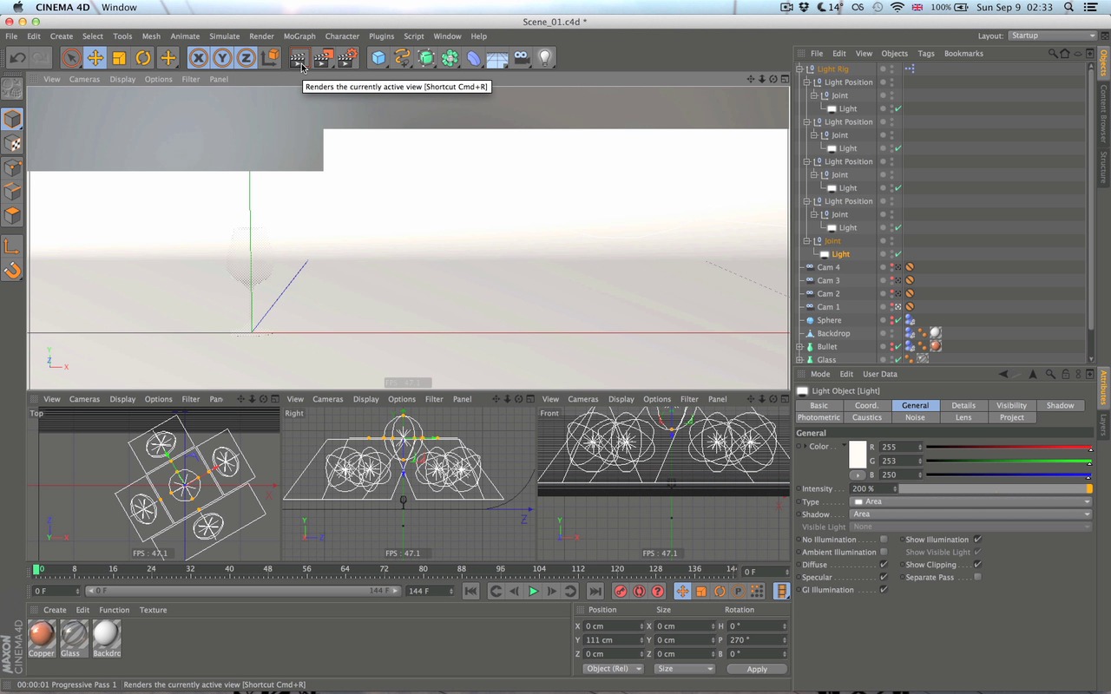Select the Live Selection tool
1111x694 pixels.
tap(72, 58)
